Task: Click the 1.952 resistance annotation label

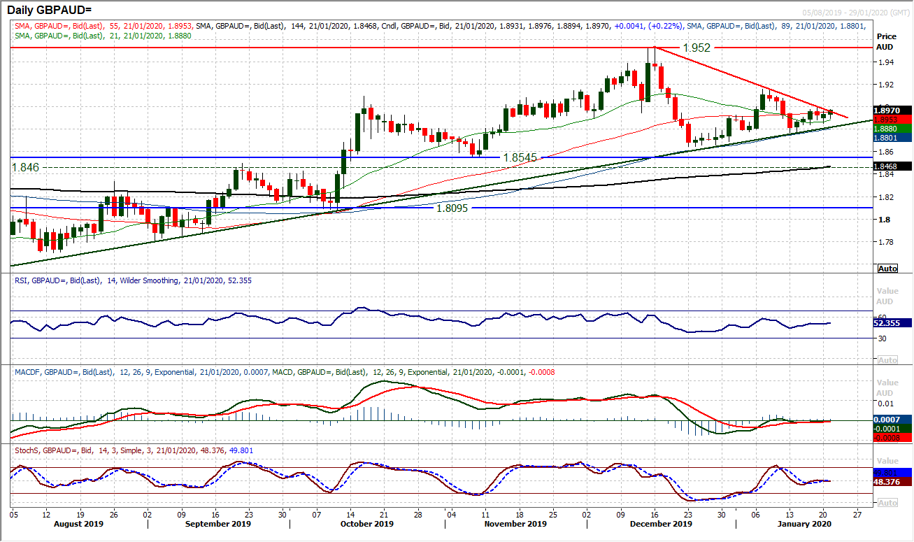Action: tap(698, 48)
